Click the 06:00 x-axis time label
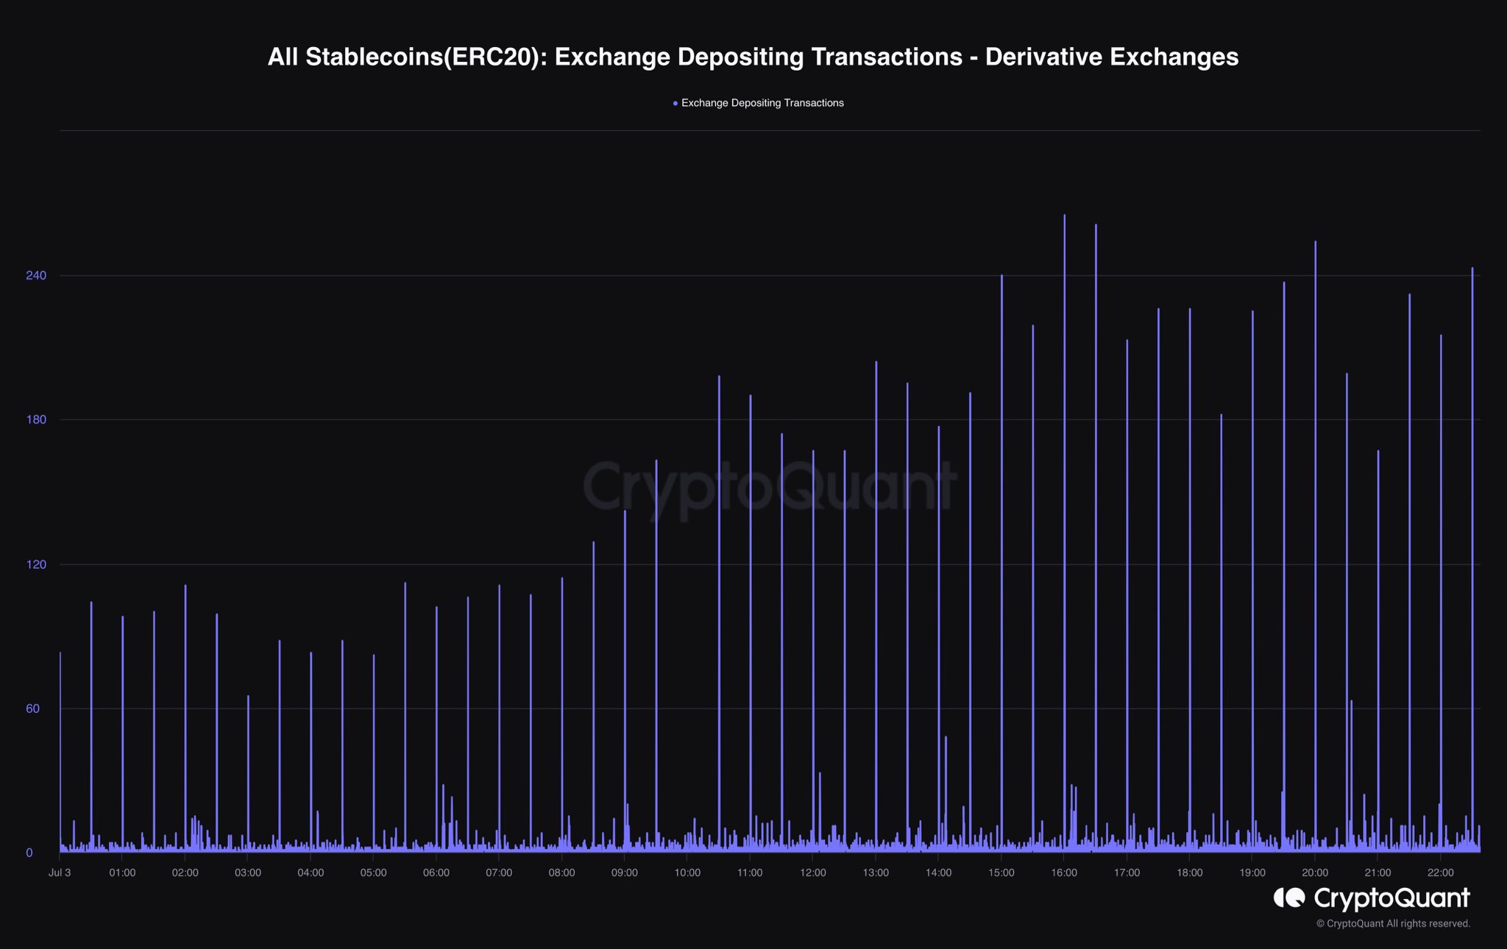Image resolution: width=1507 pixels, height=949 pixels. tap(436, 873)
